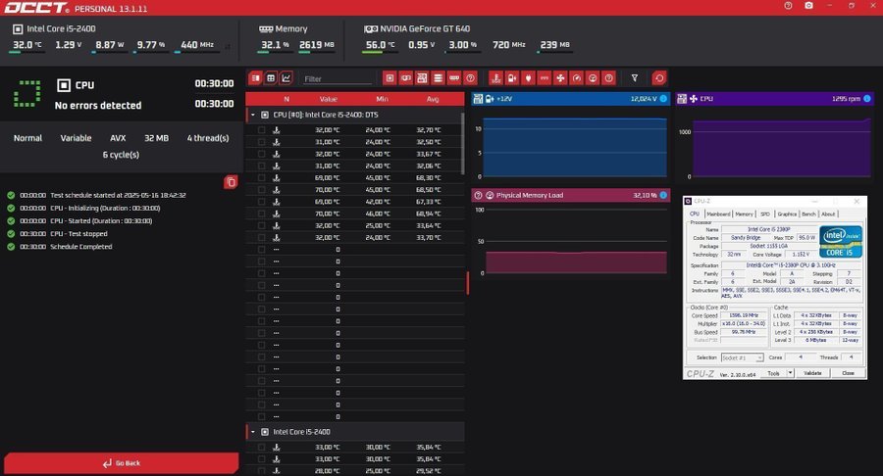Click the funnel filter icon
The height and width of the screenshot is (476, 883).
coord(635,78)
